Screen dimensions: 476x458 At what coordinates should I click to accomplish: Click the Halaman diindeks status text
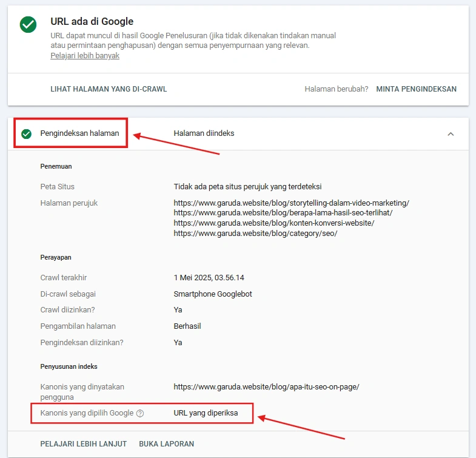(x=204, y=133)
